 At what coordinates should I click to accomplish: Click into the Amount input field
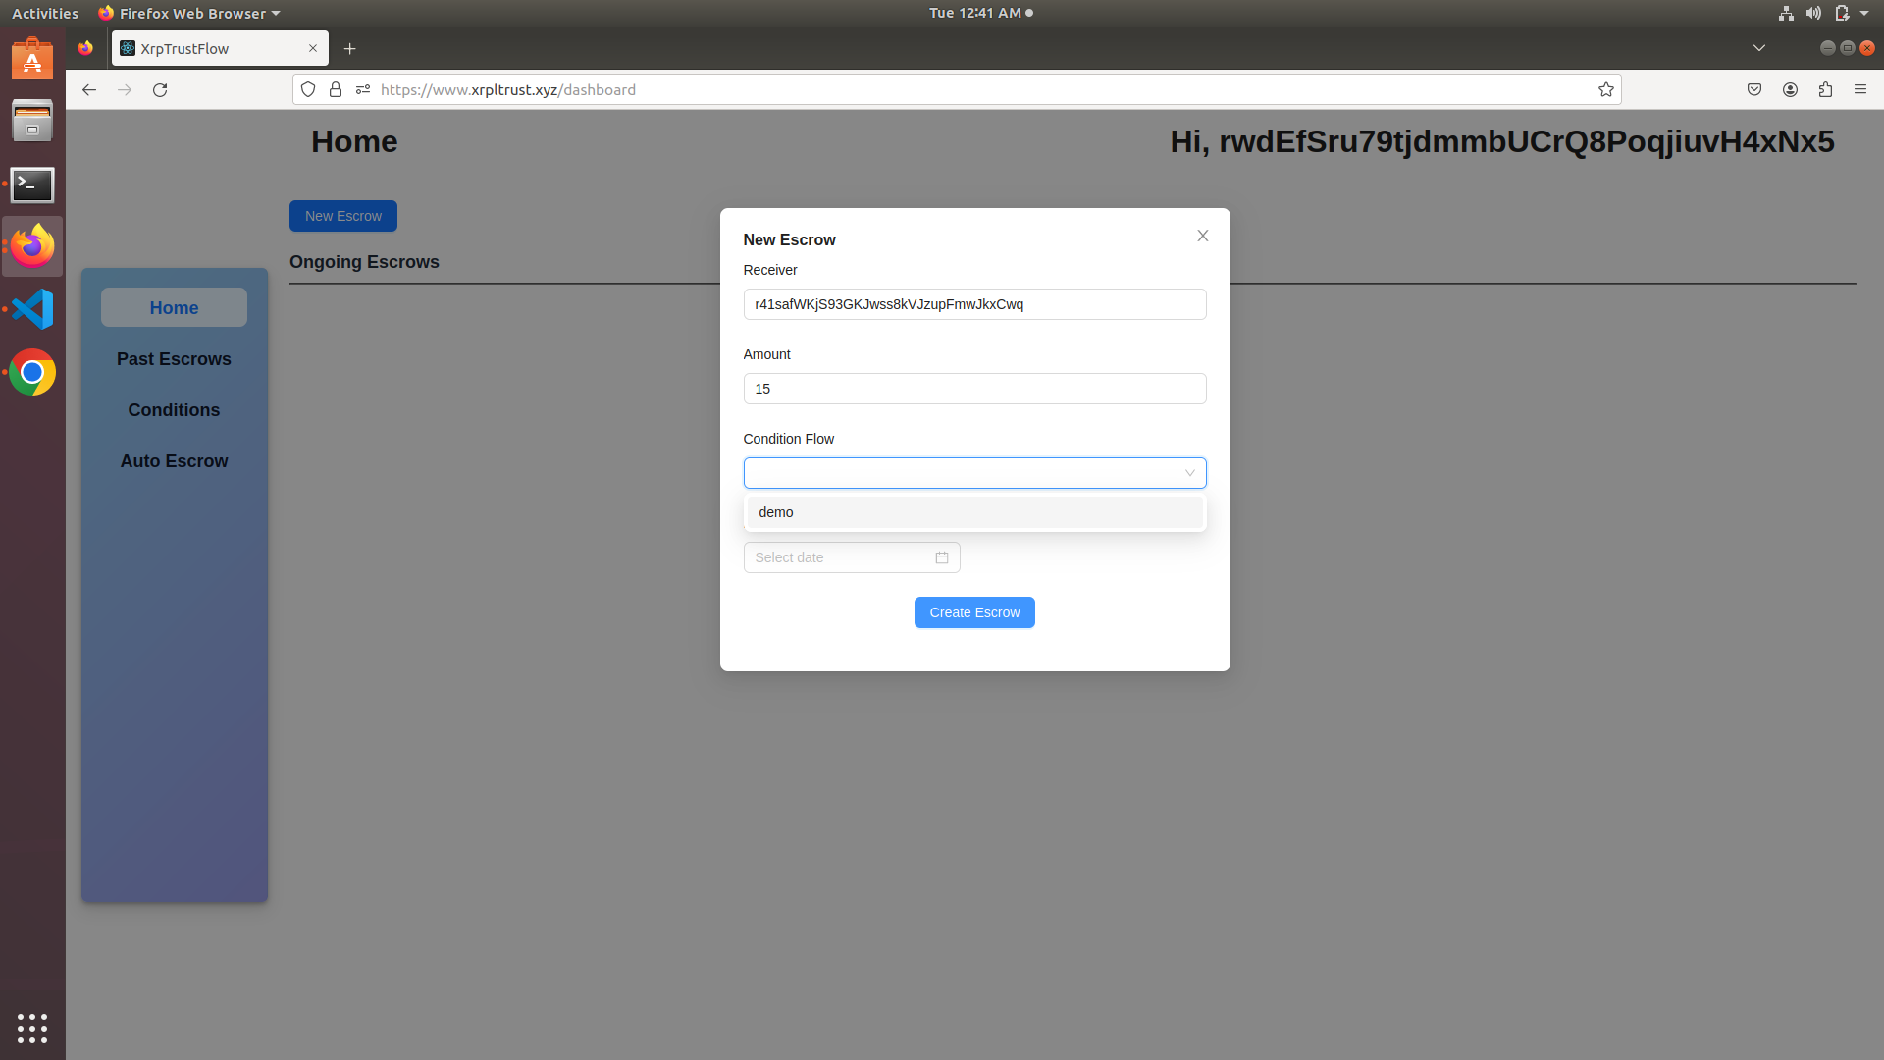[973, 389]
